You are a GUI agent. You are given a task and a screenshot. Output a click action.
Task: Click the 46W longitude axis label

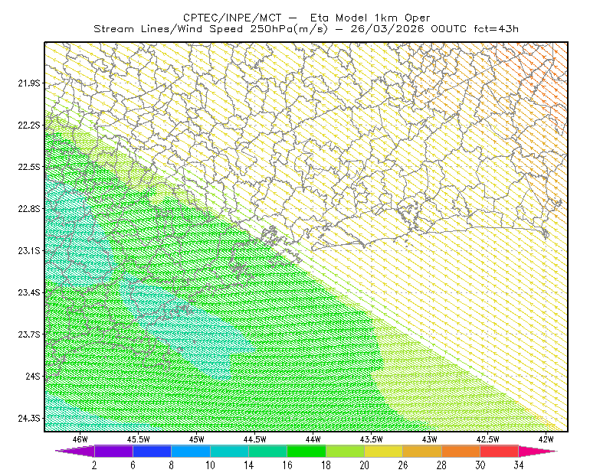pyautogui.click(x=80, y=439)
